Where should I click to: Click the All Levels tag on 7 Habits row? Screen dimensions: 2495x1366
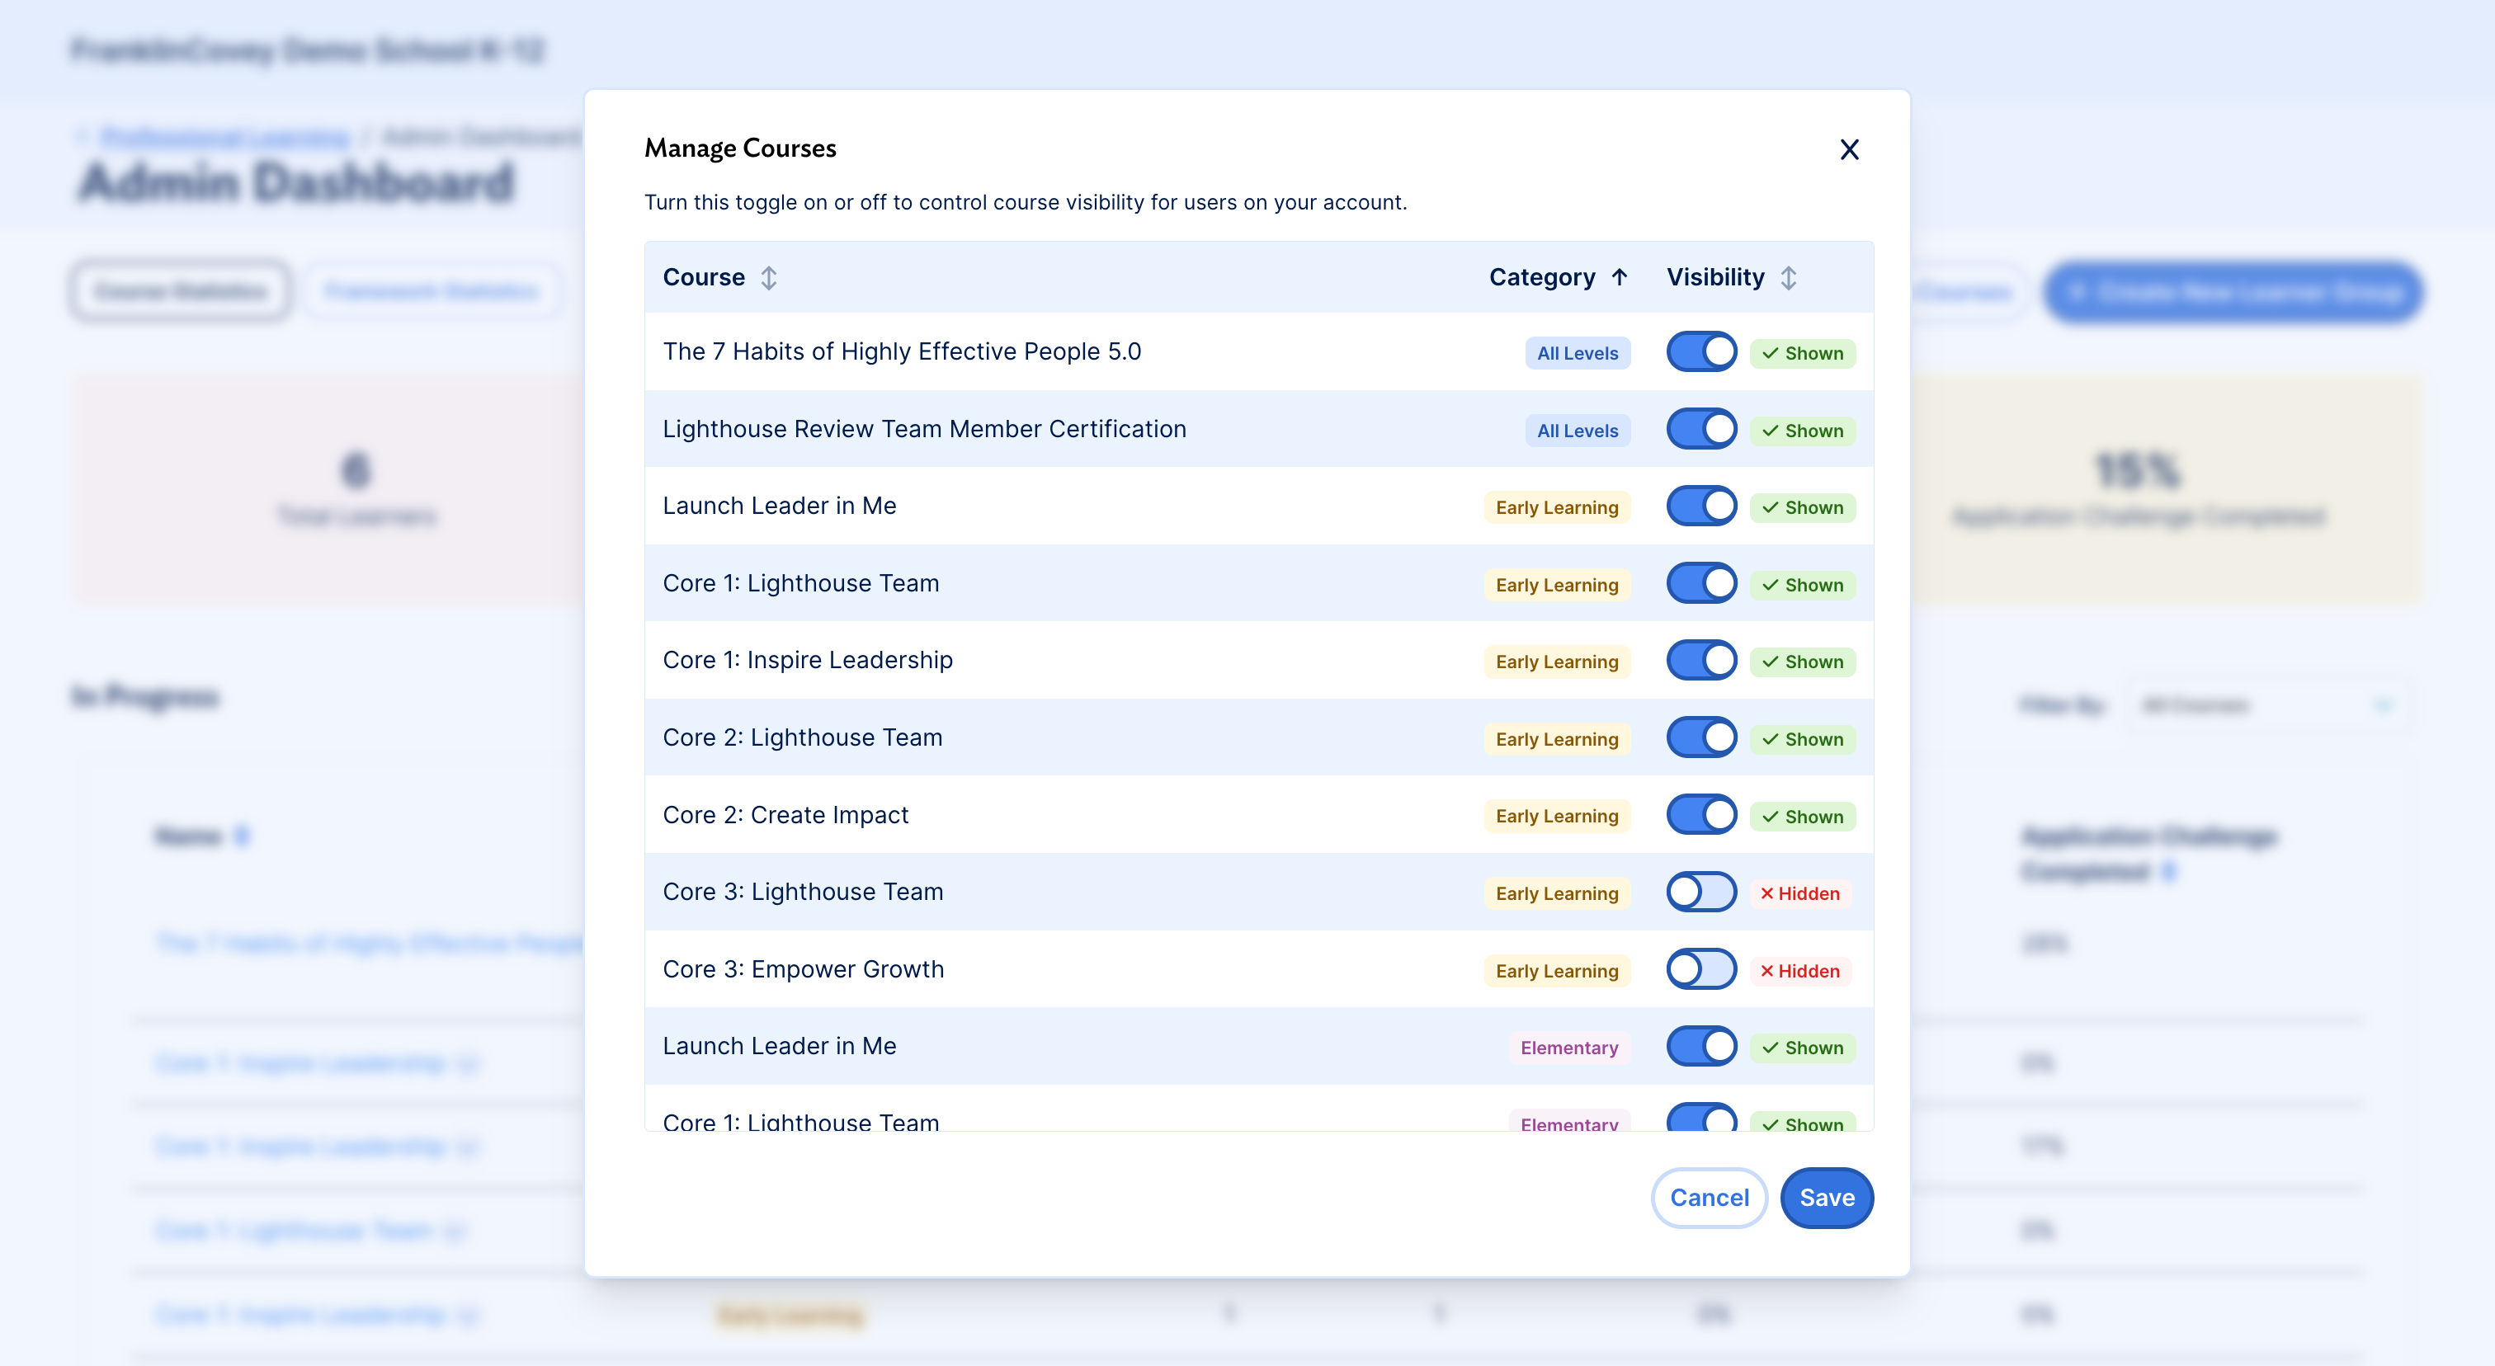(x=1577, y=353)
